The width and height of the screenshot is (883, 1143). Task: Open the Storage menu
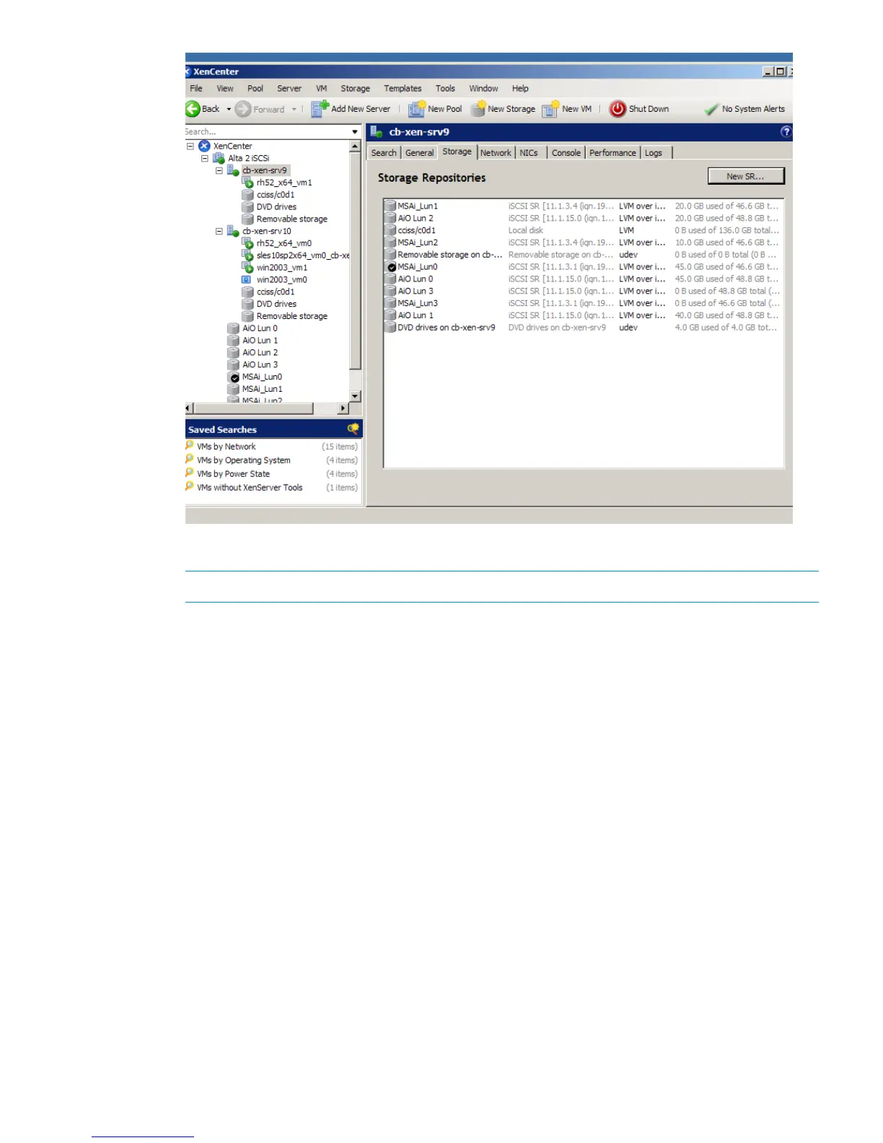(x=355, y=88)
